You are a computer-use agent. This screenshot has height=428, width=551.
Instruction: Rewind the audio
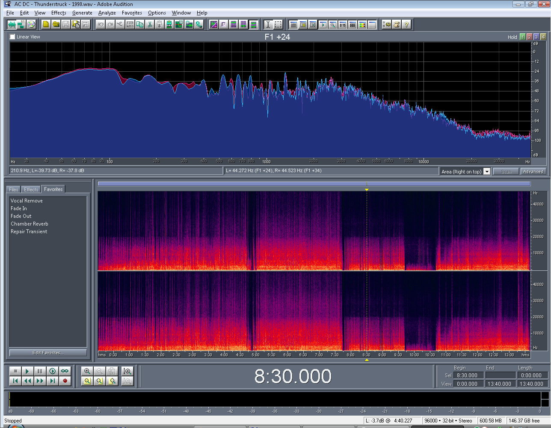[27, 381]
